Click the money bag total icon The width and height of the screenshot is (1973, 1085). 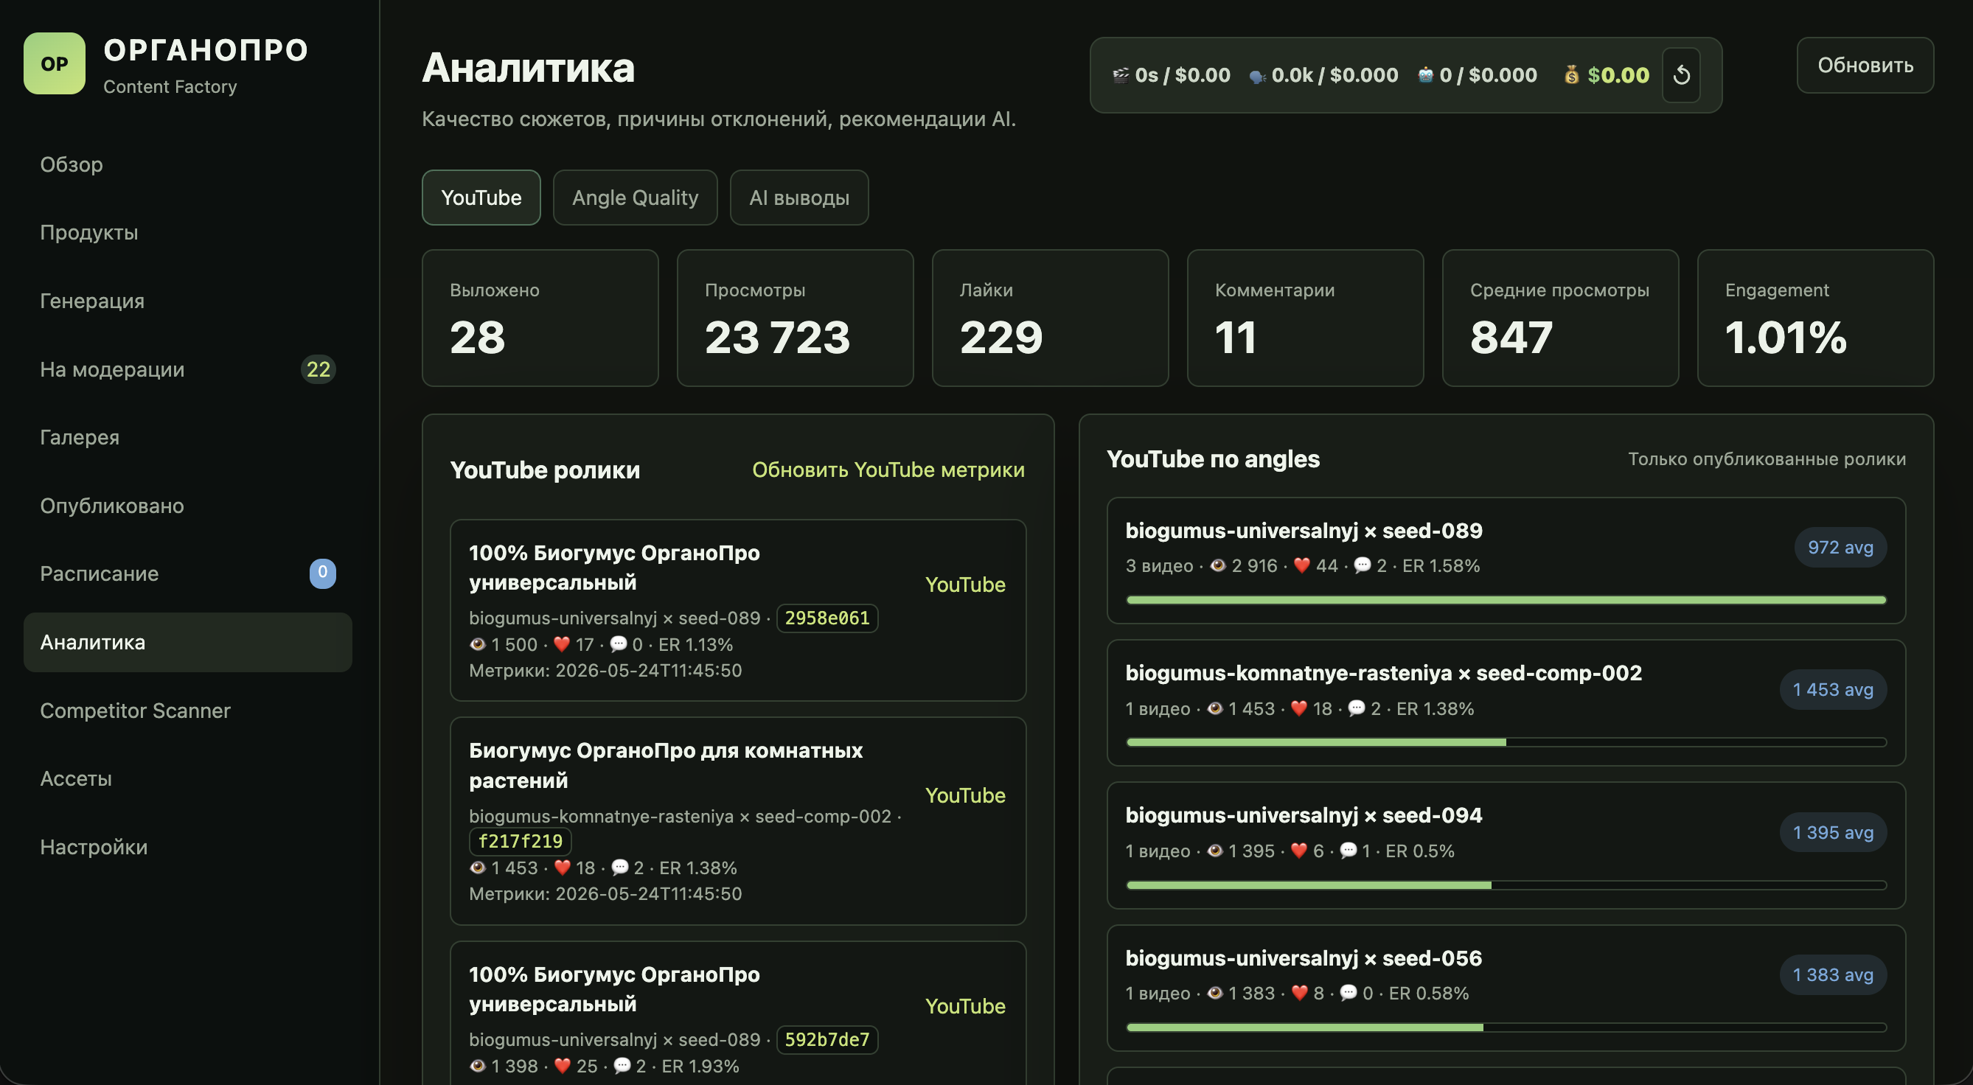click(1571, 75)
